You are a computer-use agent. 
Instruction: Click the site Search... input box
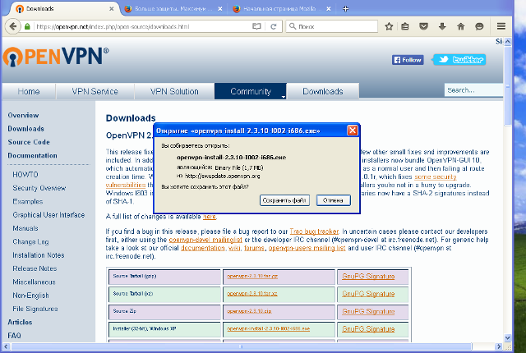(473, 90)
